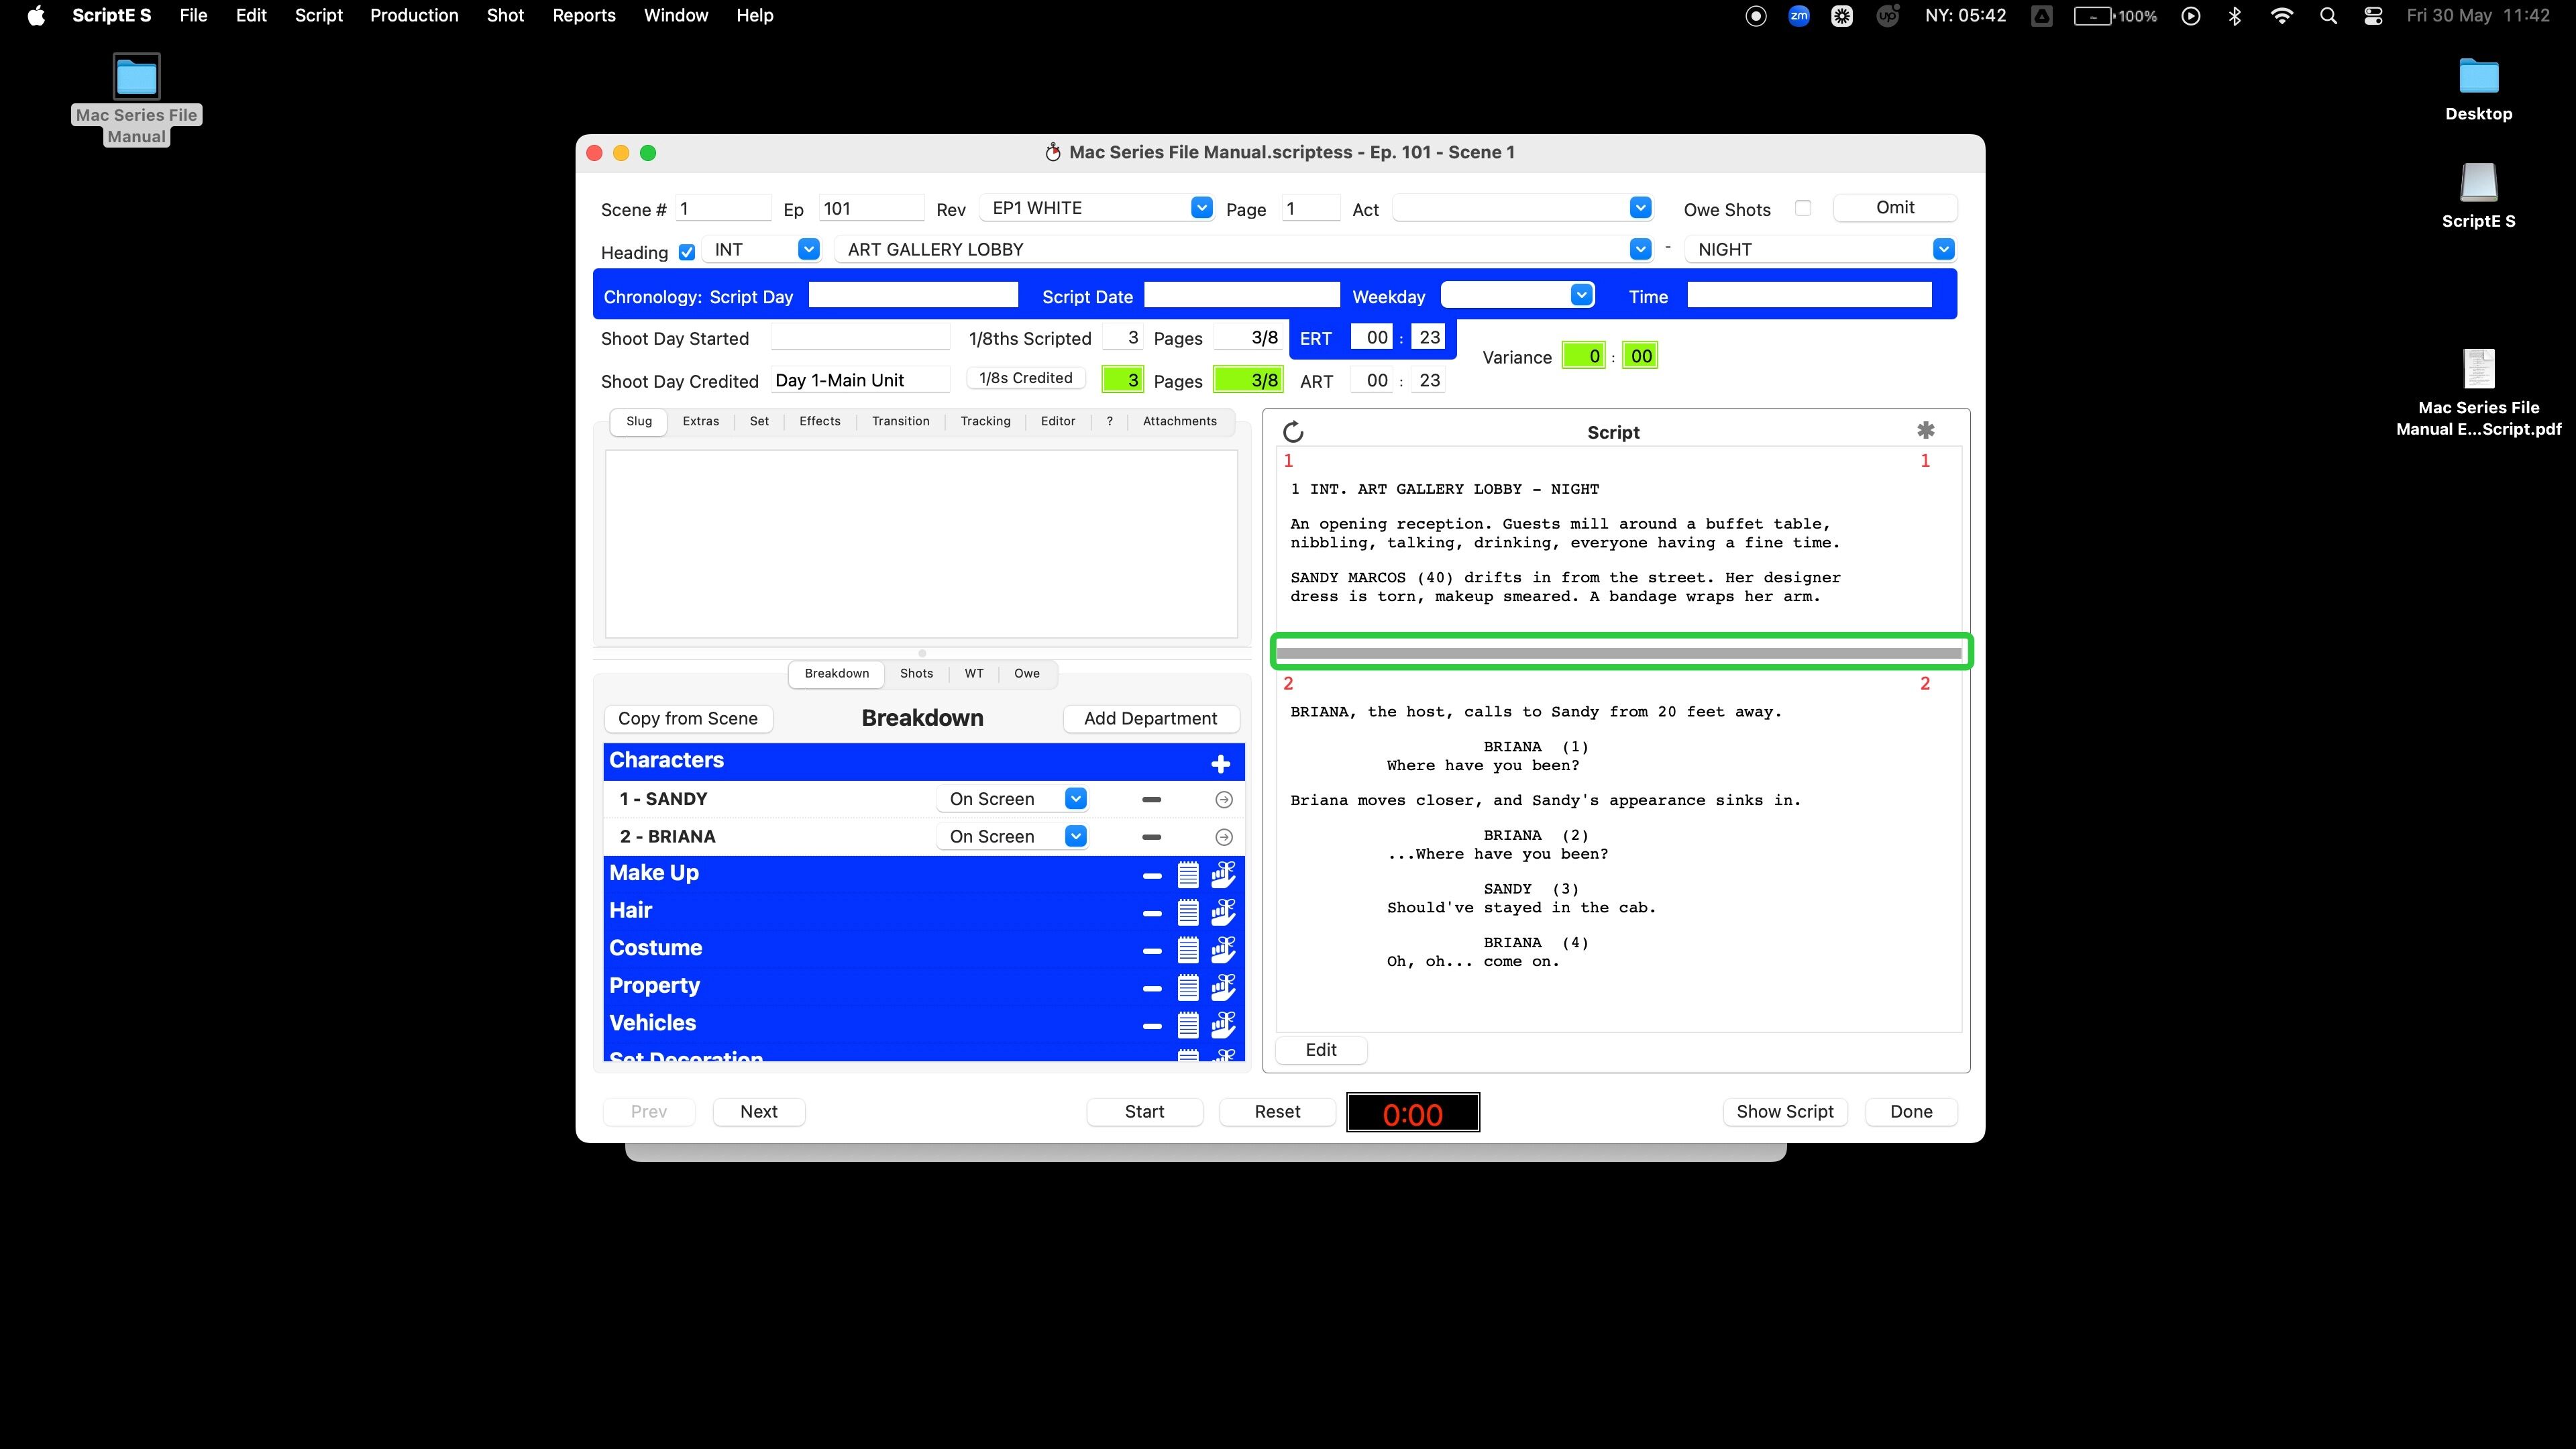This screenshot has height=1449, width=2576.
Task: Click the arrow circle icon for BRIANA
Action: coord(1223,837)
